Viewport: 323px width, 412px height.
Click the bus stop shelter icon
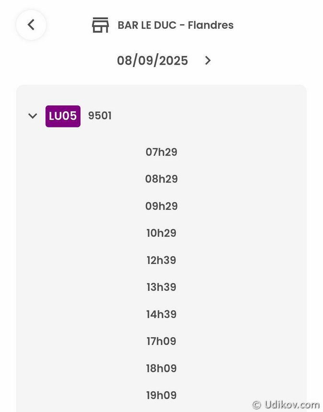[100, 25]
